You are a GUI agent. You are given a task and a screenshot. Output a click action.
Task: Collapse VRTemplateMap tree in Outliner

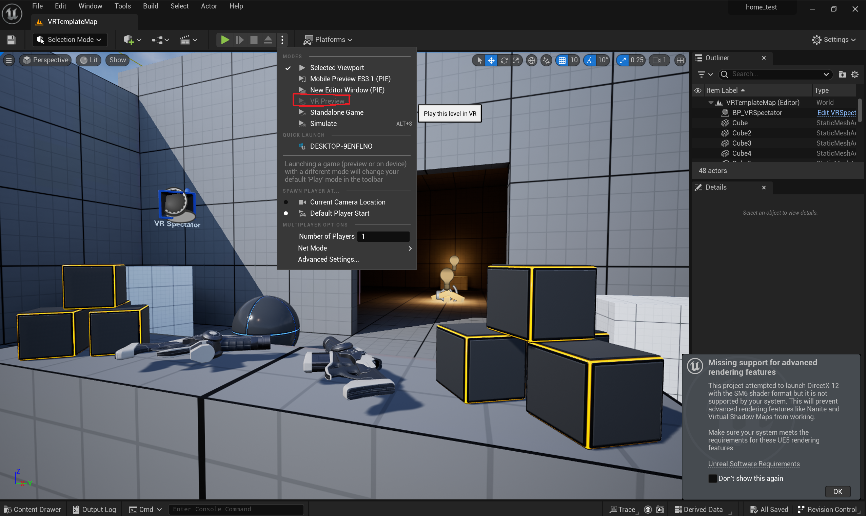[711, 103]
